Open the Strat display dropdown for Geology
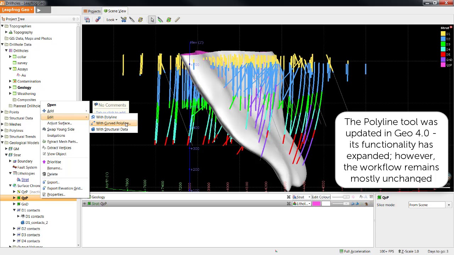This screenshot has height=255, width=454. click(x=301, y=197)
